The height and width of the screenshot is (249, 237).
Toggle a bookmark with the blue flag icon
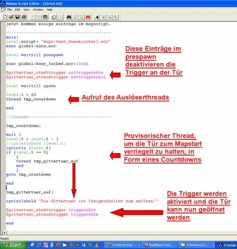point(97,17)
